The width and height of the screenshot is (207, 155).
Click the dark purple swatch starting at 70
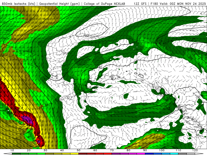click(116, 154)
